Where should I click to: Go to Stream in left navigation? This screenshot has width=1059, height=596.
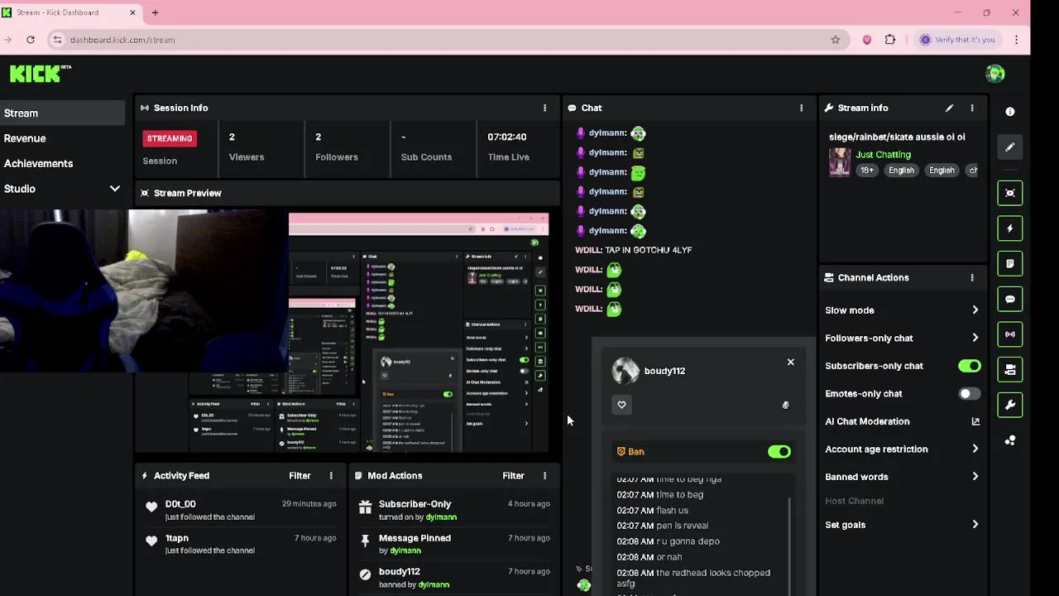[x=63, y=113]
